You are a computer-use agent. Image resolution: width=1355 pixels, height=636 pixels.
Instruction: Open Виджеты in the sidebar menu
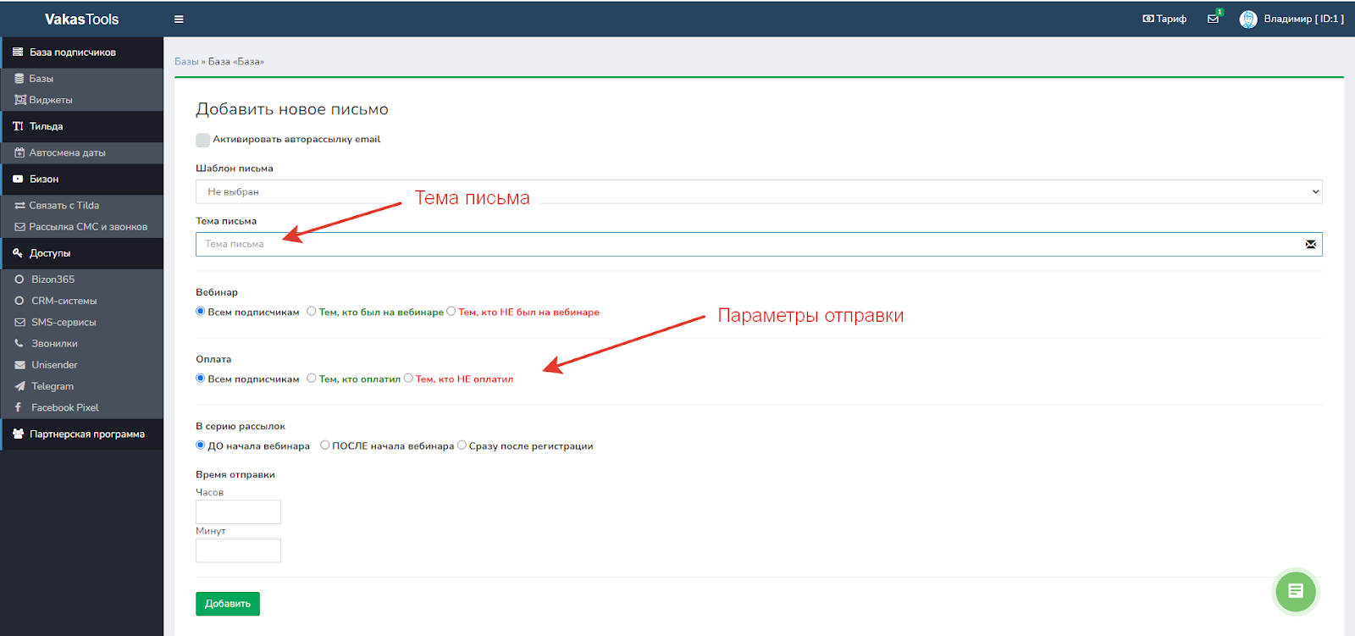click(x=50, y=100)
